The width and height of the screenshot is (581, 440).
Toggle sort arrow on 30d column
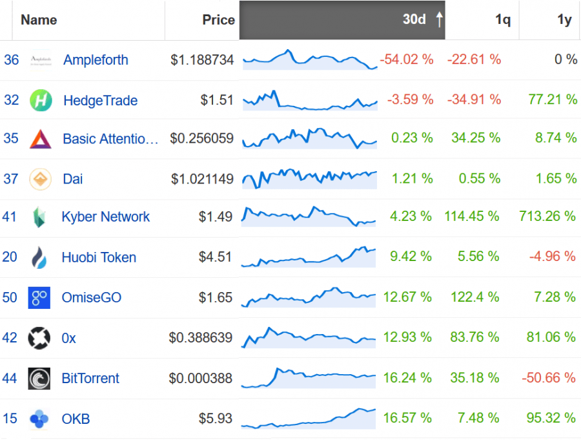(439, 19)
